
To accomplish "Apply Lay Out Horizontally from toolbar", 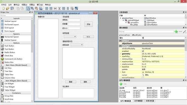I will (47, 8).
